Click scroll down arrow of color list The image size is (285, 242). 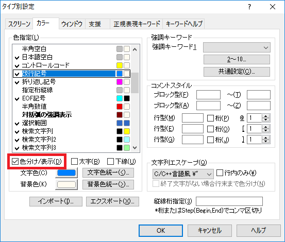[135, 147]
